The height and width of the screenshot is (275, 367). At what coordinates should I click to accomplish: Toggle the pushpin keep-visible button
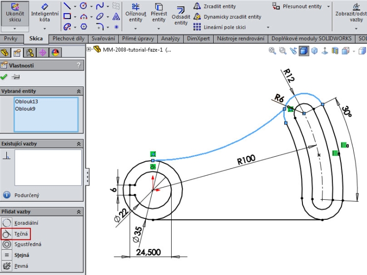[x=16, y=77]
